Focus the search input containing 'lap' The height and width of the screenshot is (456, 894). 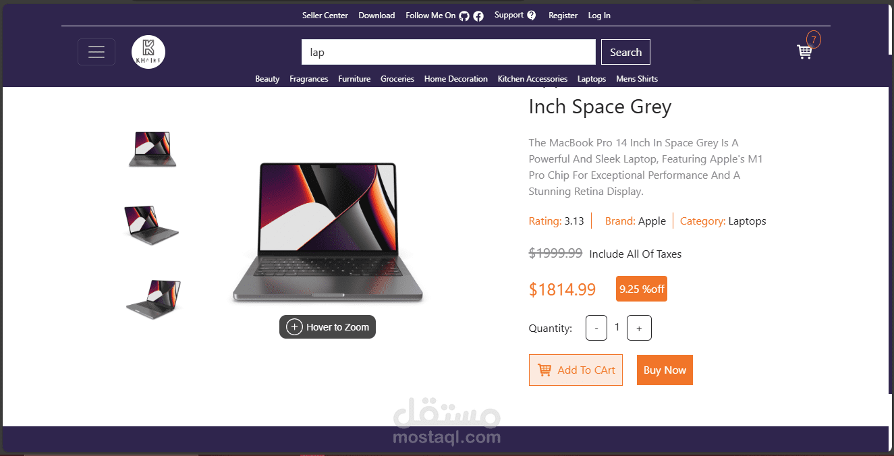point(448,52)
